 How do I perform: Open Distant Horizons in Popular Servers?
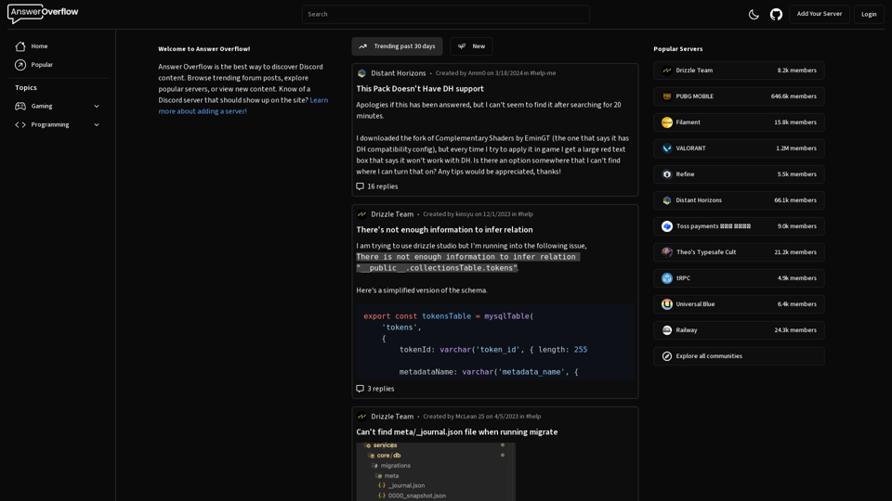[x=739, y=200]
